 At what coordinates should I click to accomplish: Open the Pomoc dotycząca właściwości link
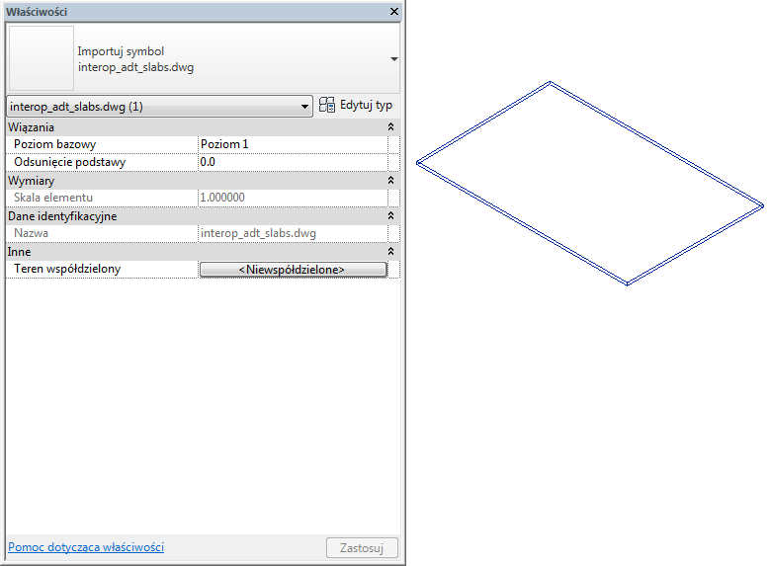pos(86,547)
